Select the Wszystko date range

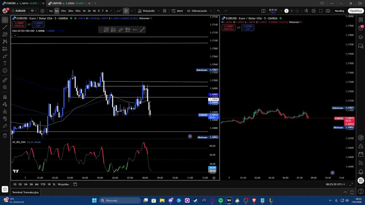63,184
